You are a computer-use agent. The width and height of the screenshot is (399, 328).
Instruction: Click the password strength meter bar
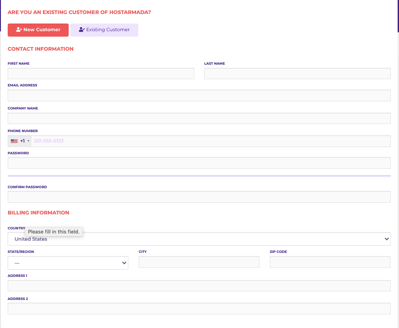point(199,176)
